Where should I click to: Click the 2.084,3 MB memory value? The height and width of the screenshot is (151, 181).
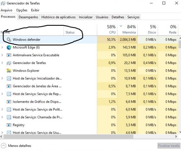(128, 40)
